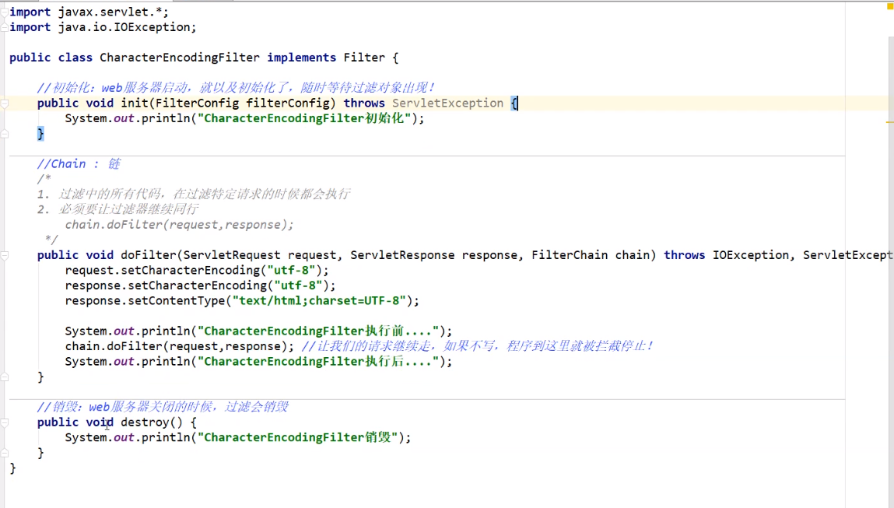Collapse the imports fold at javax.servlet line
894x508 pixels.
4,12
